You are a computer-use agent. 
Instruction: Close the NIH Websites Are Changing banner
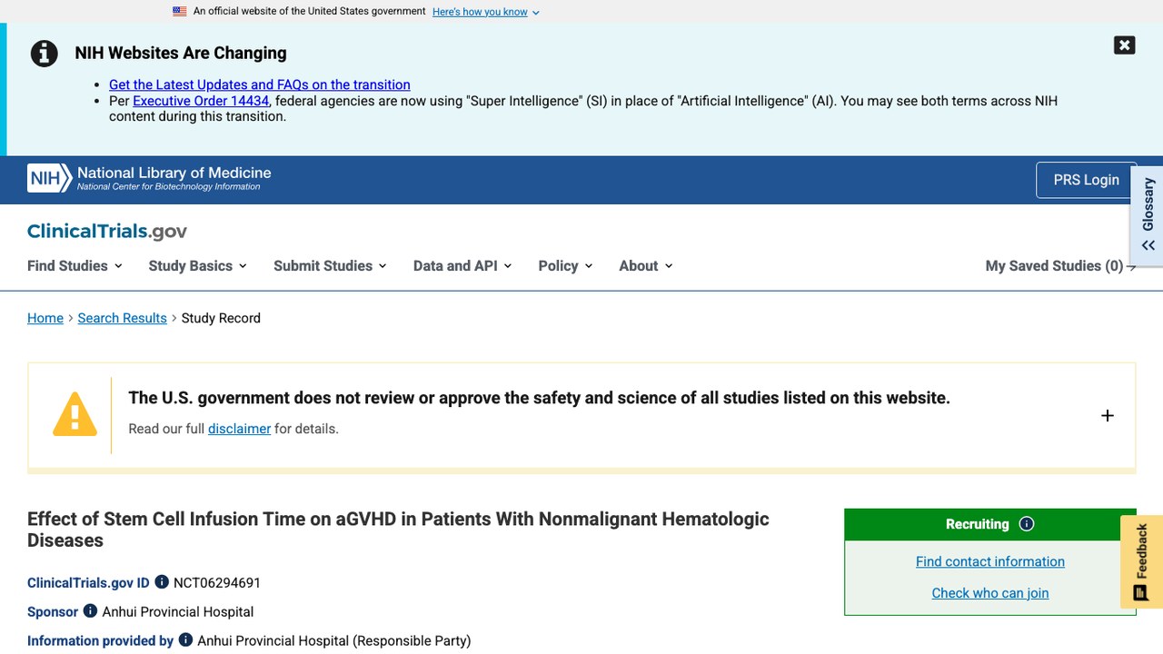[1124, 45]
